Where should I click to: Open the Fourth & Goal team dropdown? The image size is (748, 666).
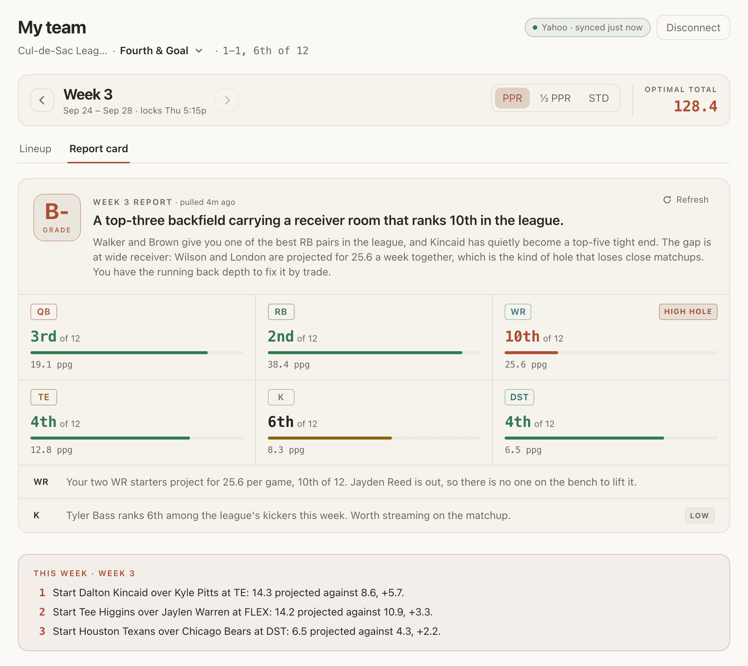coord(161,50)
